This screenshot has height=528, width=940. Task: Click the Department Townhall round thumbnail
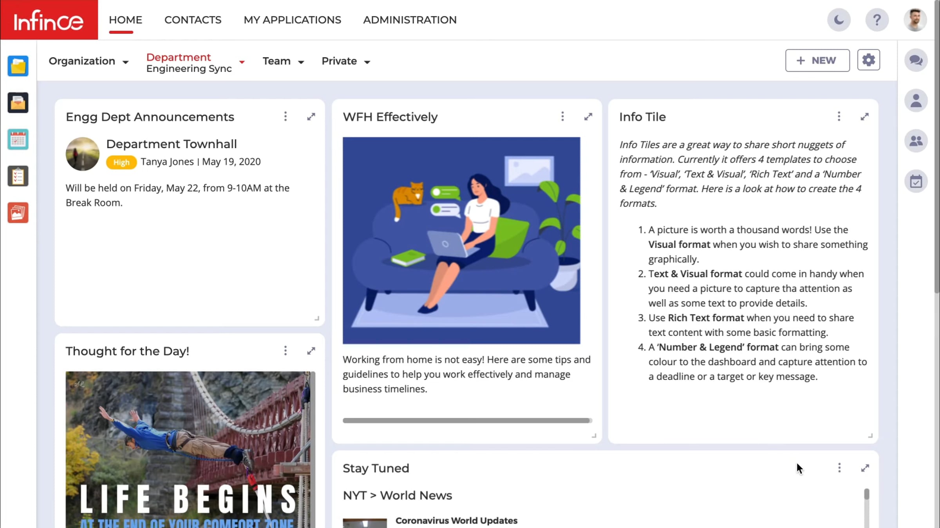pos(83,154)
